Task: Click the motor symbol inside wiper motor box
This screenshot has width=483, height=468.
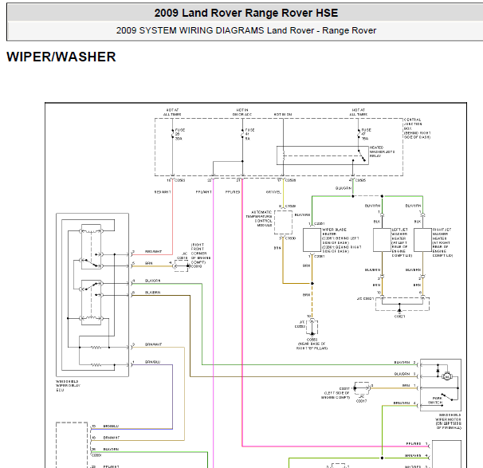Action: tap(446, 376)
